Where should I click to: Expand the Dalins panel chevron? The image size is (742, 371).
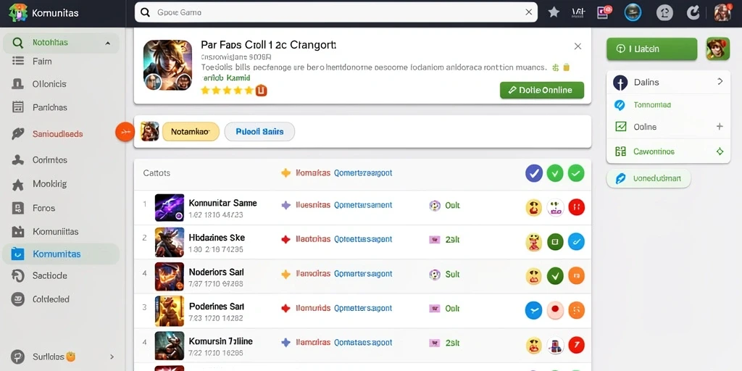(720, 82)
